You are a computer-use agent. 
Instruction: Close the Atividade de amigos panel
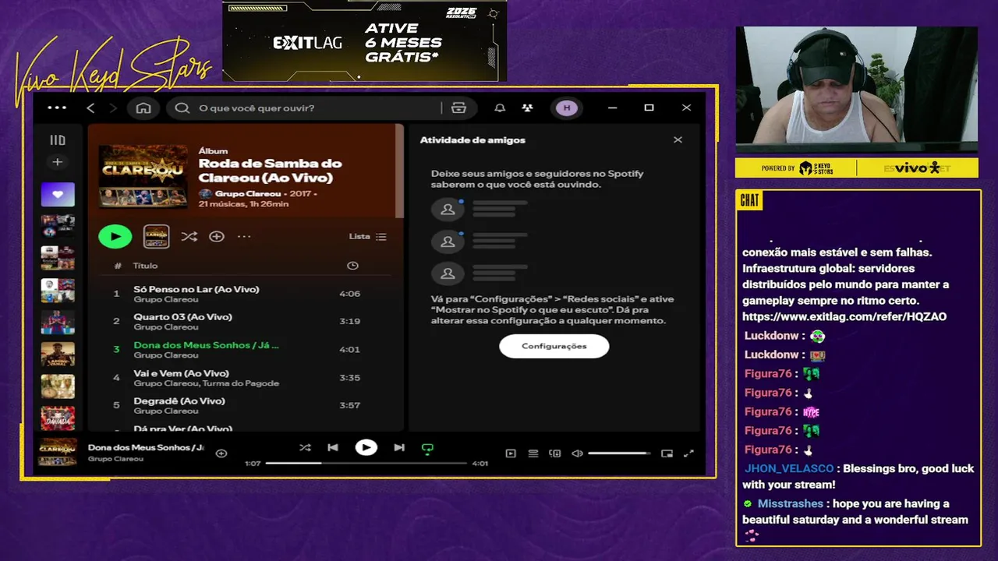point(678,139)
